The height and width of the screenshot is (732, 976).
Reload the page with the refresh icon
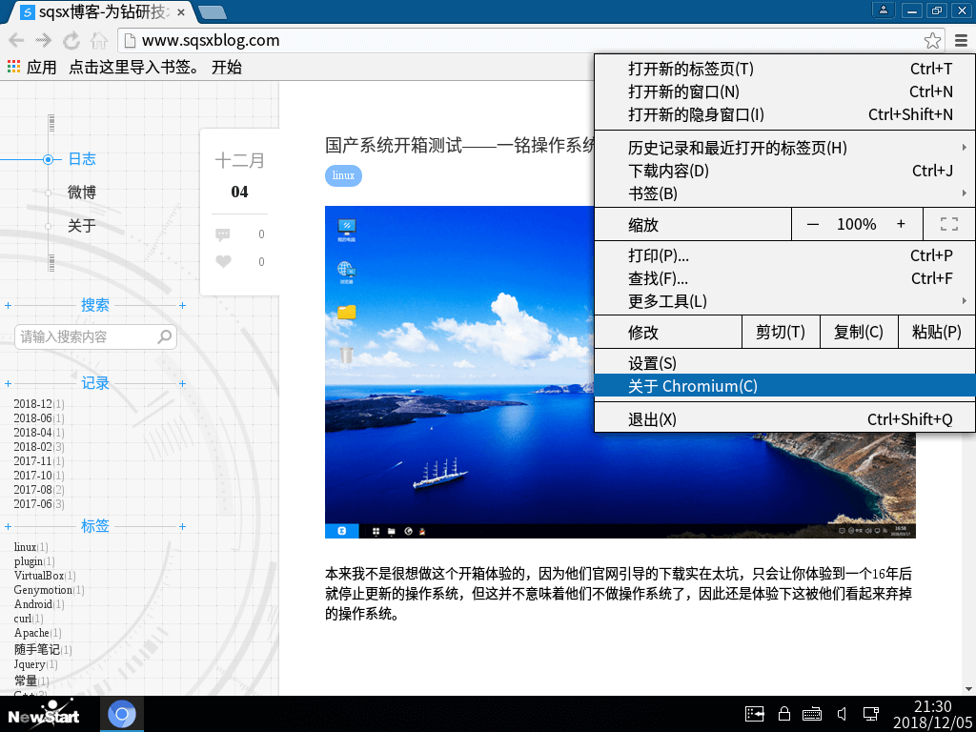point(71,40)
